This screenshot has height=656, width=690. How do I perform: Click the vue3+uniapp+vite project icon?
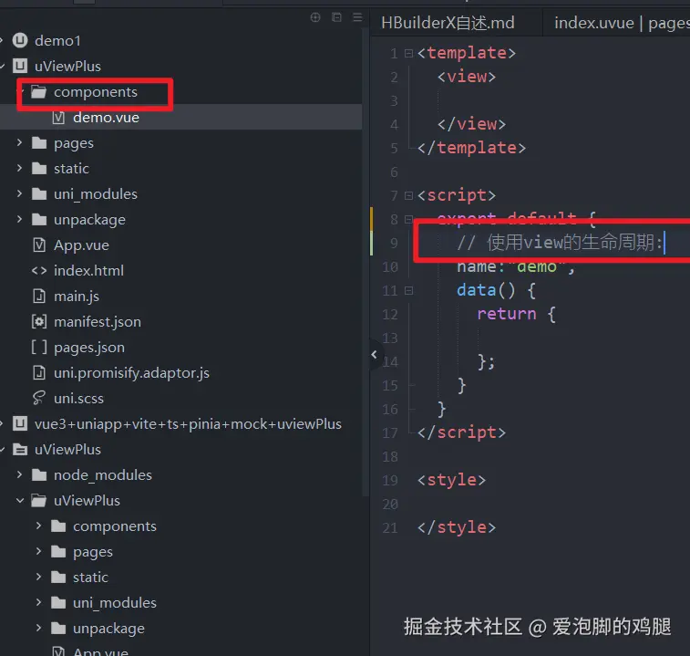click(x=20, y=424)
